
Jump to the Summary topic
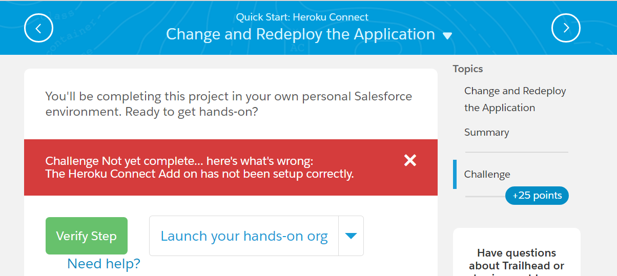pos(486,132)
